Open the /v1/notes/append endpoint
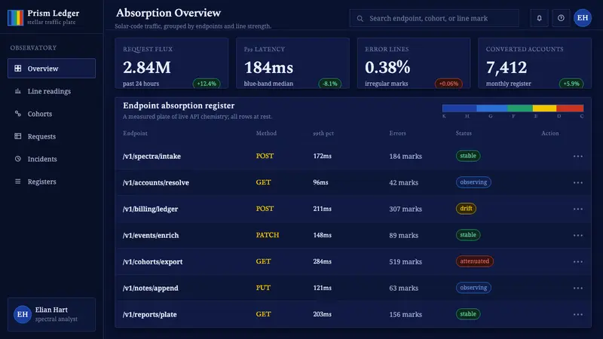Image resolution: width=603 pixels, height=339 pixels. [150, 288]
